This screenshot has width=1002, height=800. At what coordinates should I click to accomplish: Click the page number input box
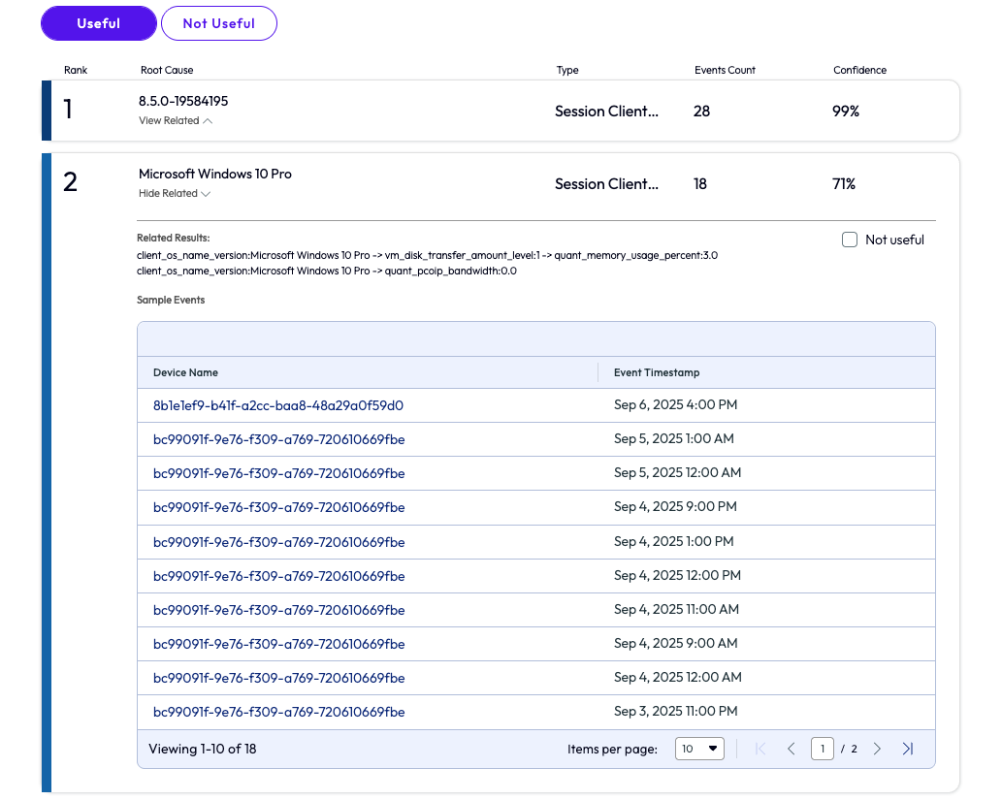823,748
